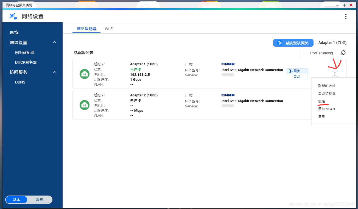Click the 自动 label under the gateway badge
Viewport: 358px width, 209px height.
pyautogui.click(x=297, y=76)
